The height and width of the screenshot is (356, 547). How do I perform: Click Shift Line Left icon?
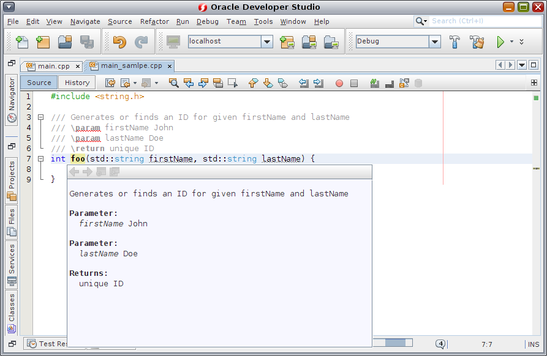point(303,83)
